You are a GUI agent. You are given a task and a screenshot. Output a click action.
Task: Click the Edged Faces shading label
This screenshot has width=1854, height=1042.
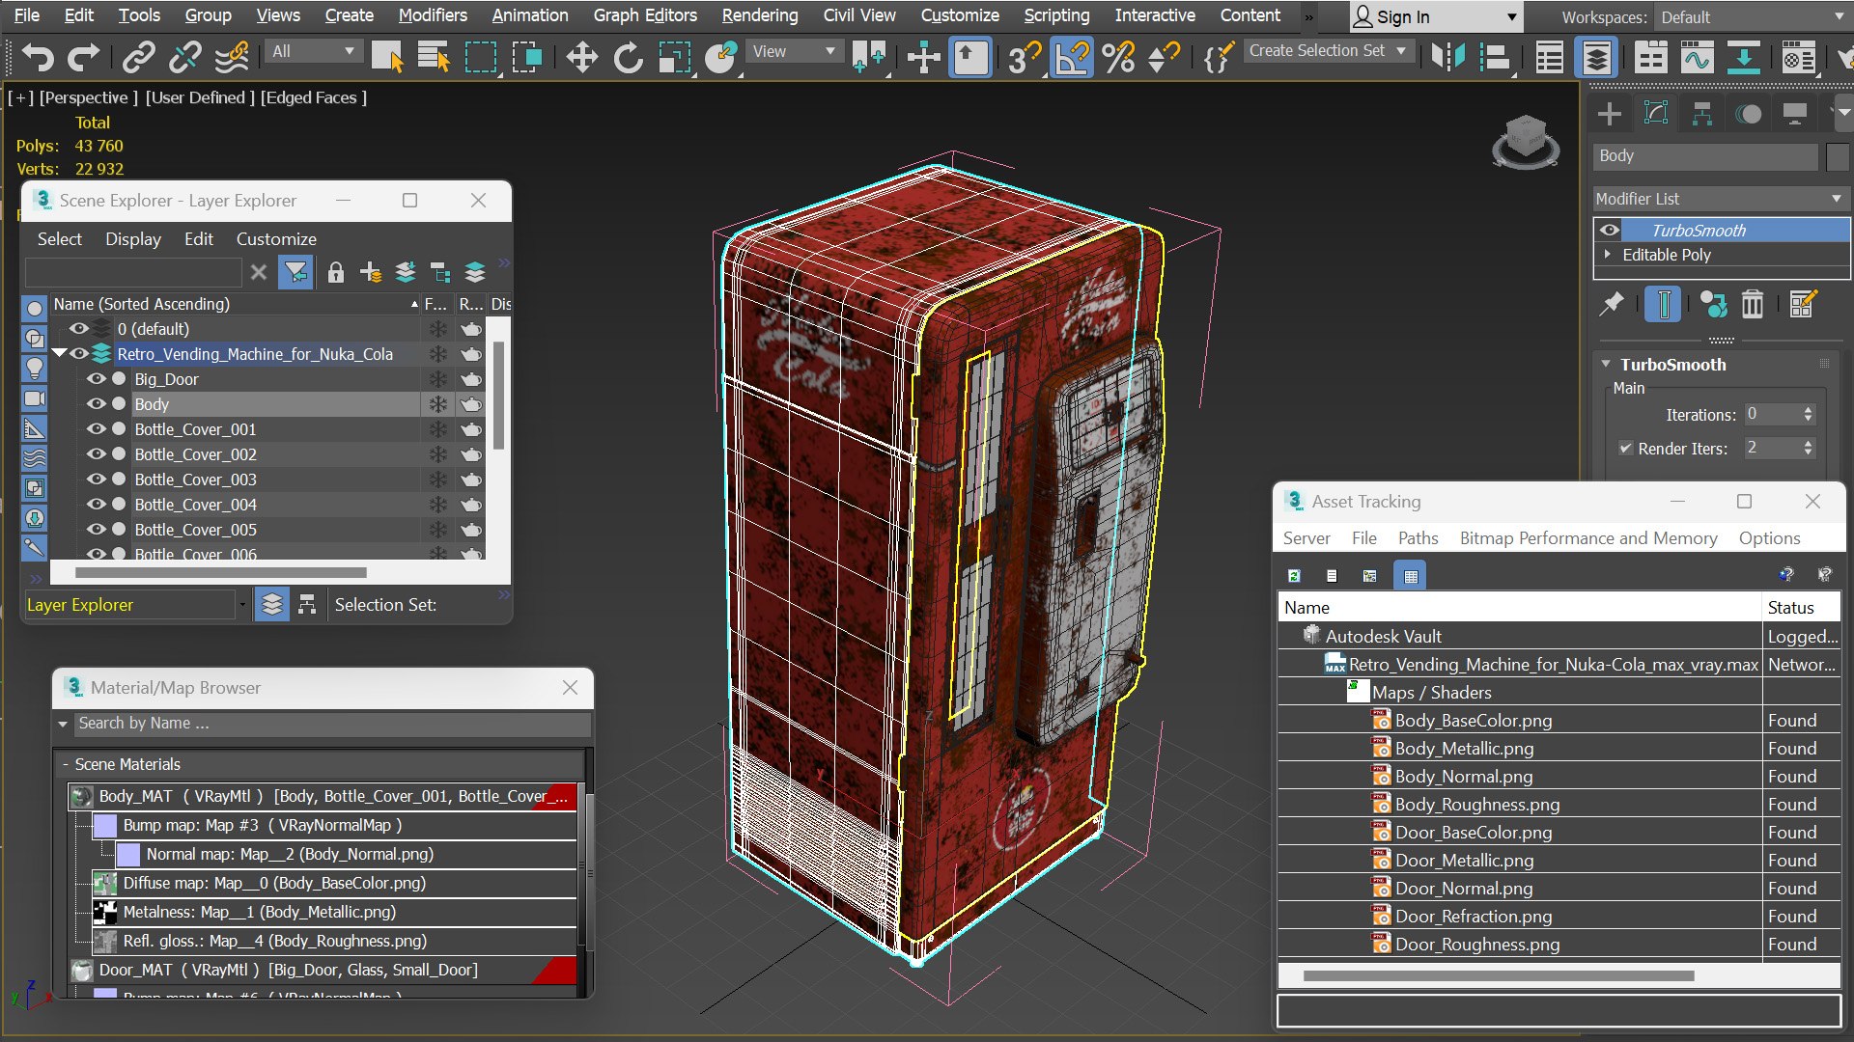click(x=313, y=97)
